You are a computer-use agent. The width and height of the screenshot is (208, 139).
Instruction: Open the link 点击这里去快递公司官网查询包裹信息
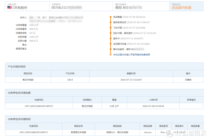pos(131,54)
